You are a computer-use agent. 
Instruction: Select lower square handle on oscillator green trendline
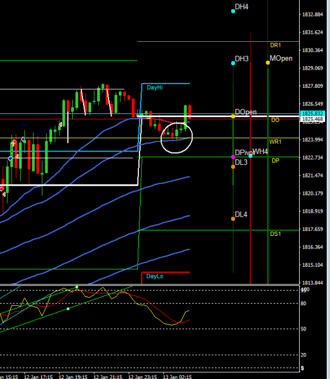pos(68,309)
